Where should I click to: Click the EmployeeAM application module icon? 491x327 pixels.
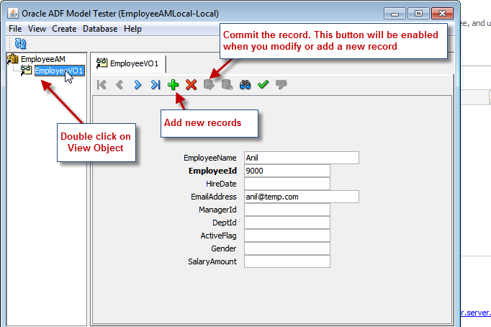[x=13, y=59]
